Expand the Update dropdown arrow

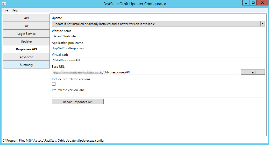(263, 24)
